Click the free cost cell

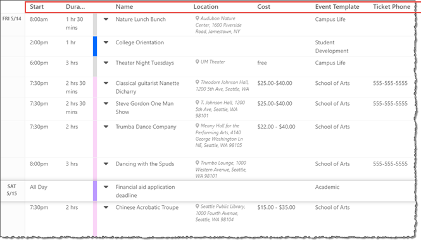tap(262, 63)
